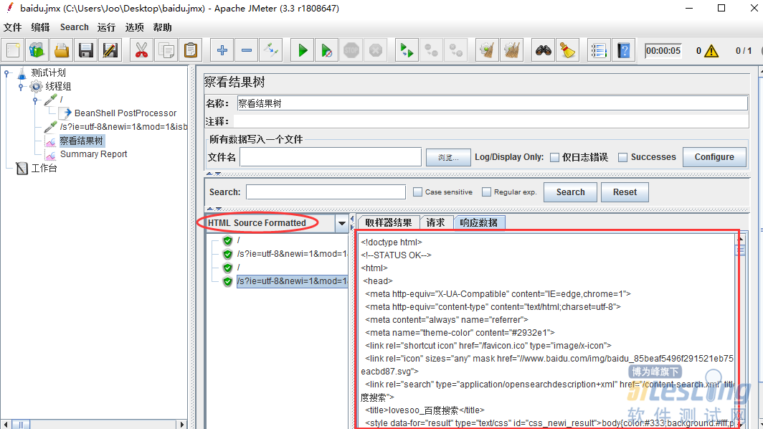This screenshot has width=763, height=429.
Task: Open Search with binoculars icon
Action: click(543, 50)
